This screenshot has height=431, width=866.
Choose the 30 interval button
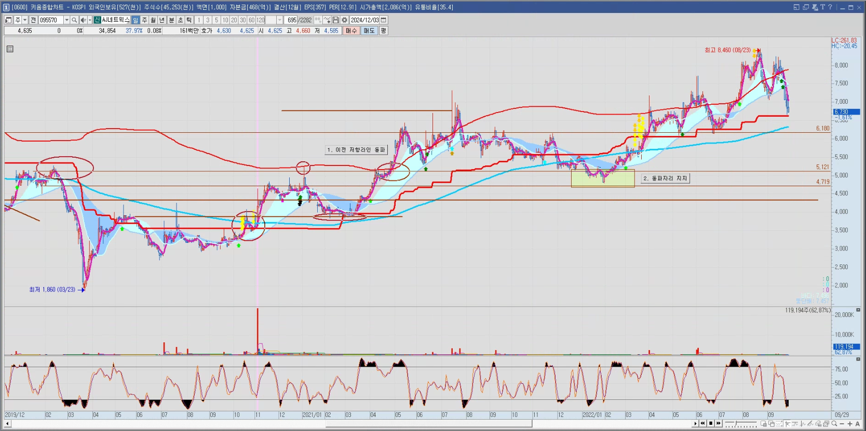[243, 20]
